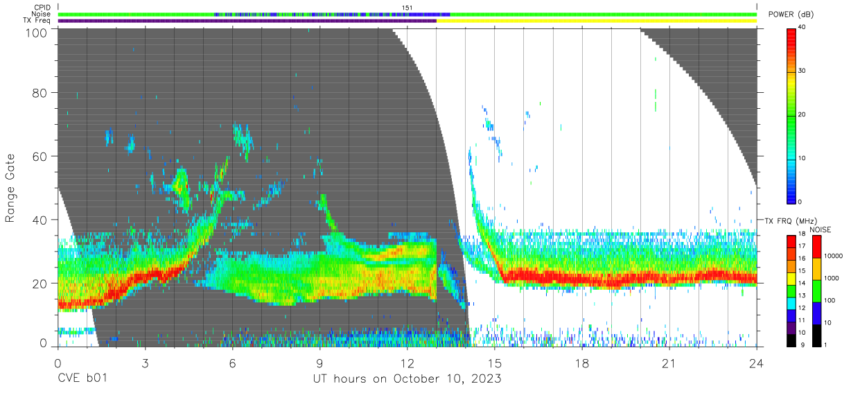Click x-axis tick label 24
The width and height of the screenshot is (851, 393).
click(757, 363)
